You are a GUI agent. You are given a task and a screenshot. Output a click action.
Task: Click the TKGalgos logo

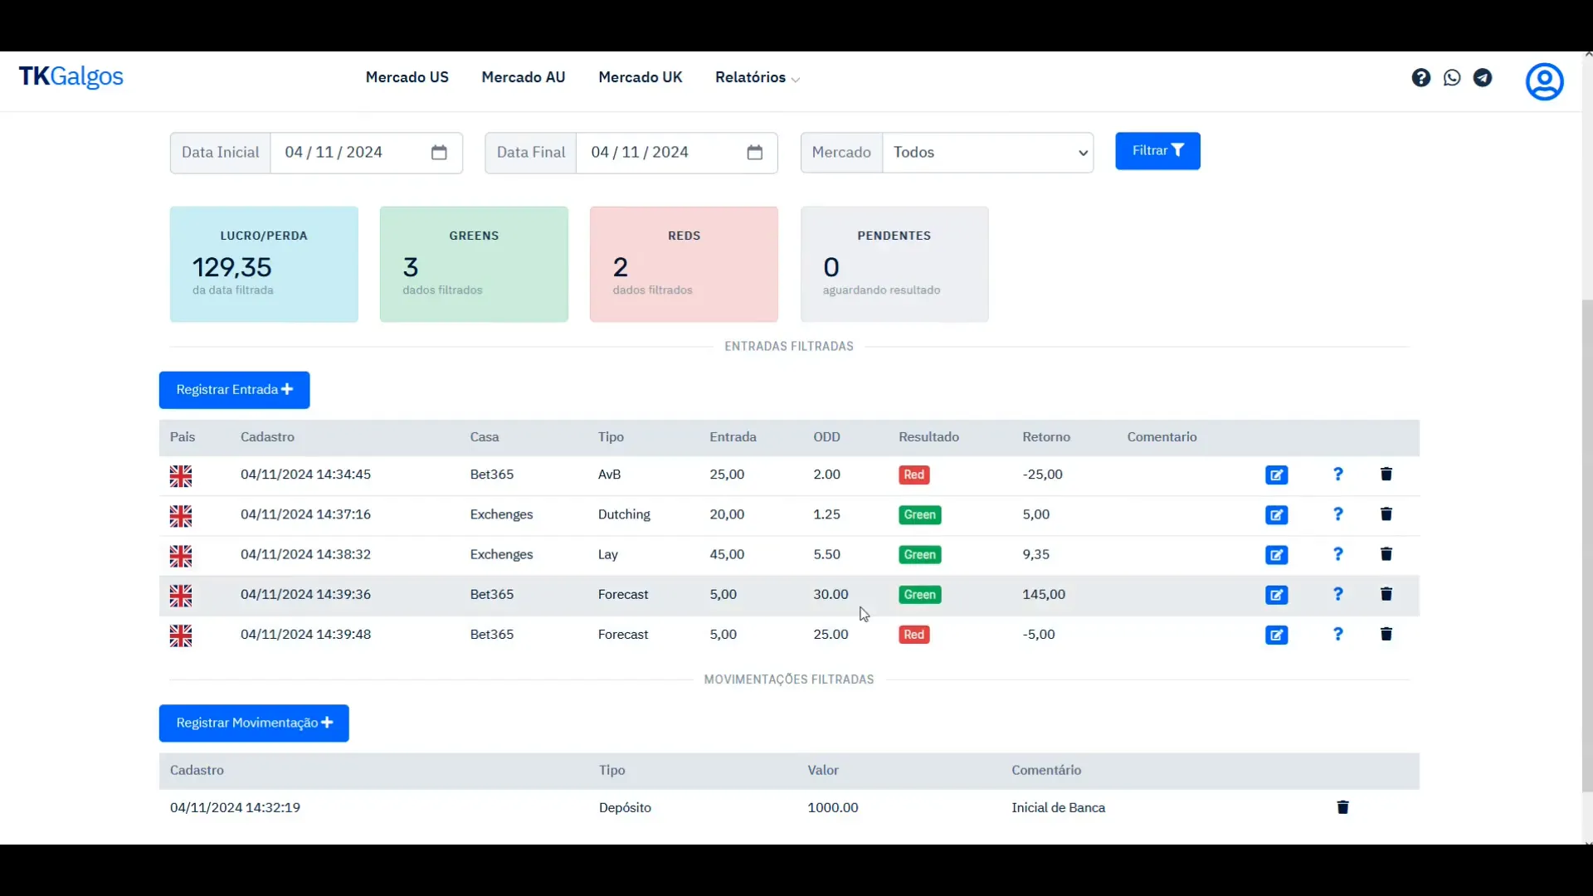coord(71,76)
